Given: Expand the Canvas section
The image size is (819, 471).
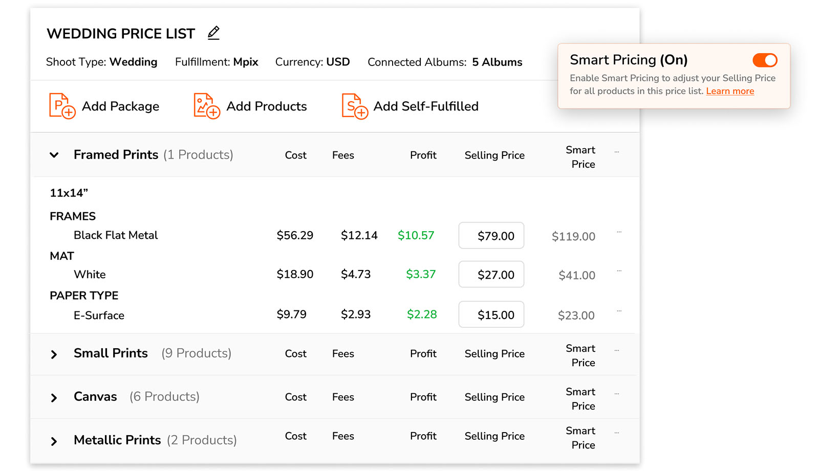Looking at the screenshot, I should 54,397.
